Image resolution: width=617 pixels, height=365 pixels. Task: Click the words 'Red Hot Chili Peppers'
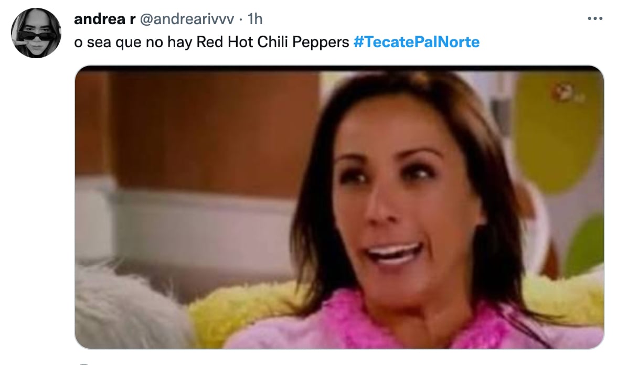coord(273,42)
